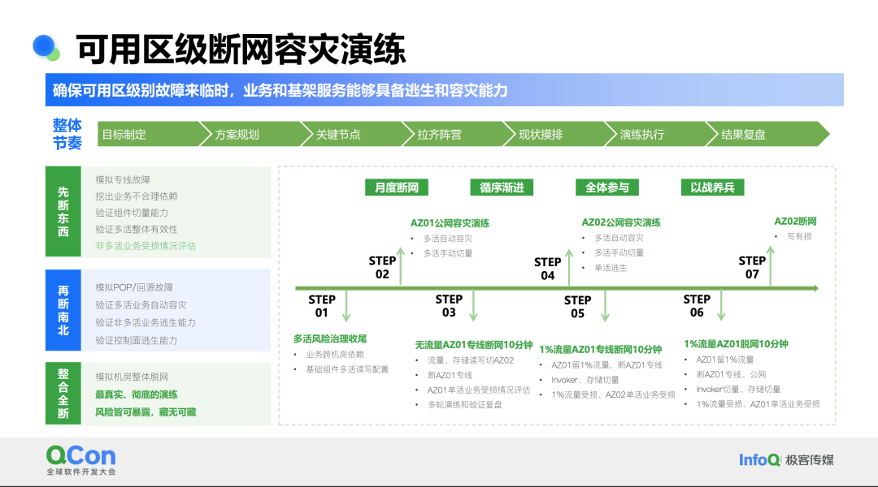878x487 pixels.
Task: Select the STEP 06 timeline label
Action: pos(698,306)
